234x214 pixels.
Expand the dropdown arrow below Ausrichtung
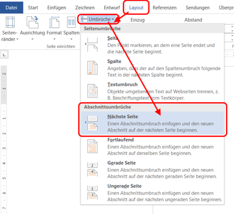pos(33,39)
